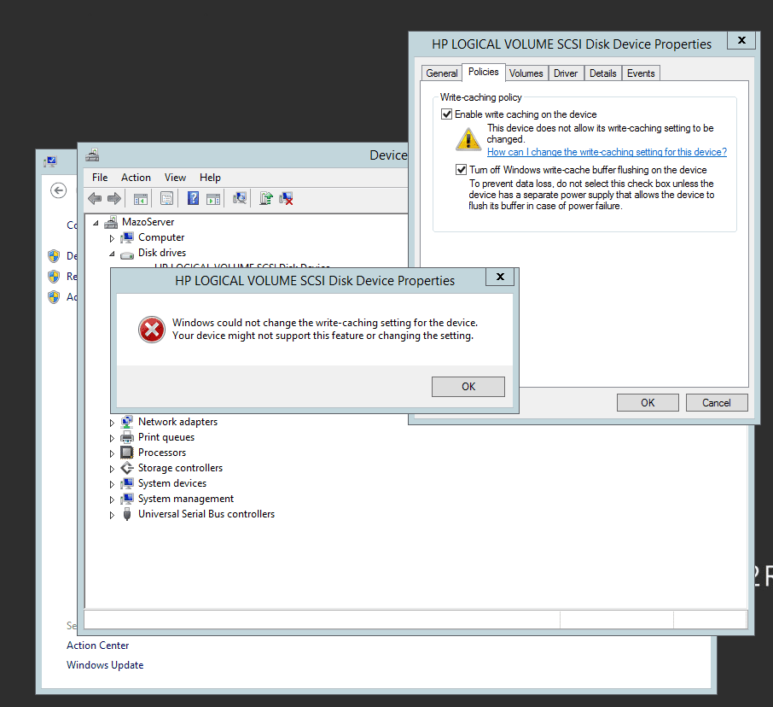Click Cancel in Disk Device Properties window
Image resolution: width=773 pixels, height=707 pixels.
717,402
